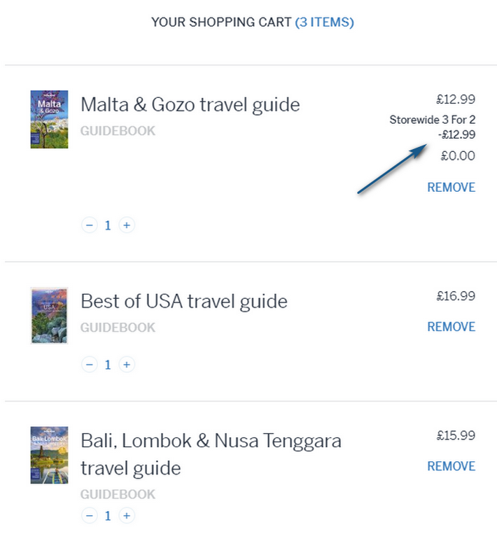Remove Malta & Gozo travel guide from cart
Screen dimensions: 497x541
pyautogui.click(x=451, y=188)
